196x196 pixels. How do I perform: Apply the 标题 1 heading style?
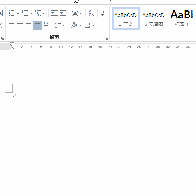182,19
